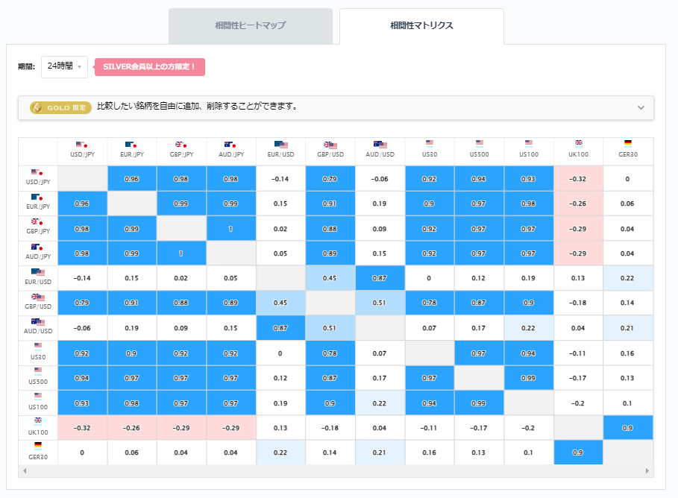Click the US30 flag icon in column header

[x=430, y=144]
